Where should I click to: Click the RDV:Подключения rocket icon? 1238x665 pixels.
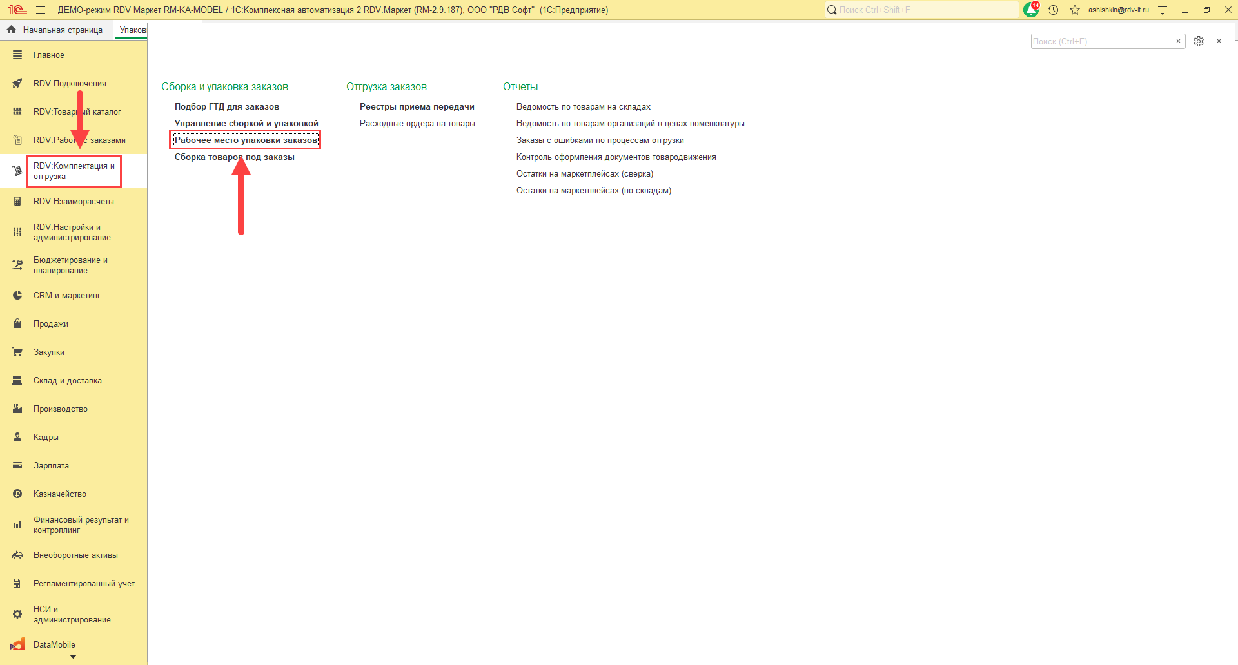pyautogui.click(x=17, y=83)
